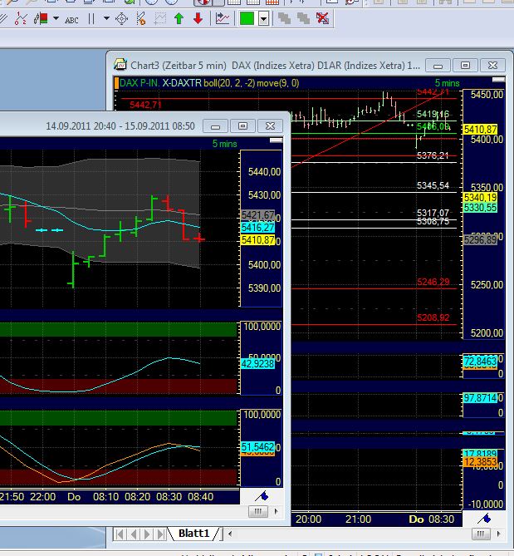
Task: Click the second grey stacked-objects icon
Action: (304, 18)
